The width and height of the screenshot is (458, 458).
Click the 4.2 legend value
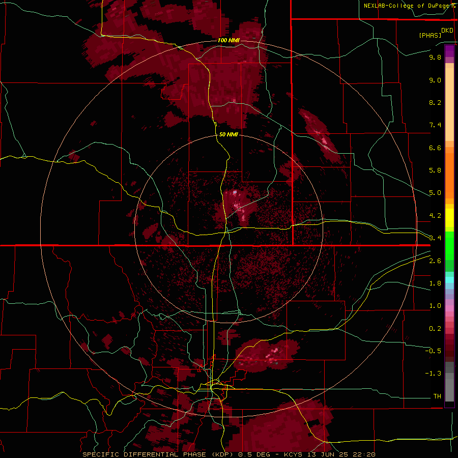[435, 216]
